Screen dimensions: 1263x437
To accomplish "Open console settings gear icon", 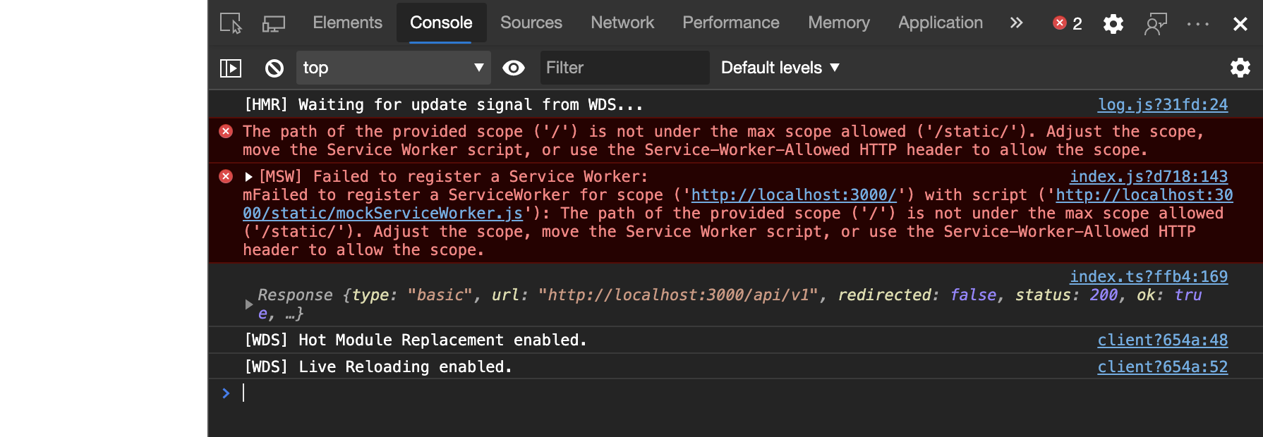I will coord(1240,68).
